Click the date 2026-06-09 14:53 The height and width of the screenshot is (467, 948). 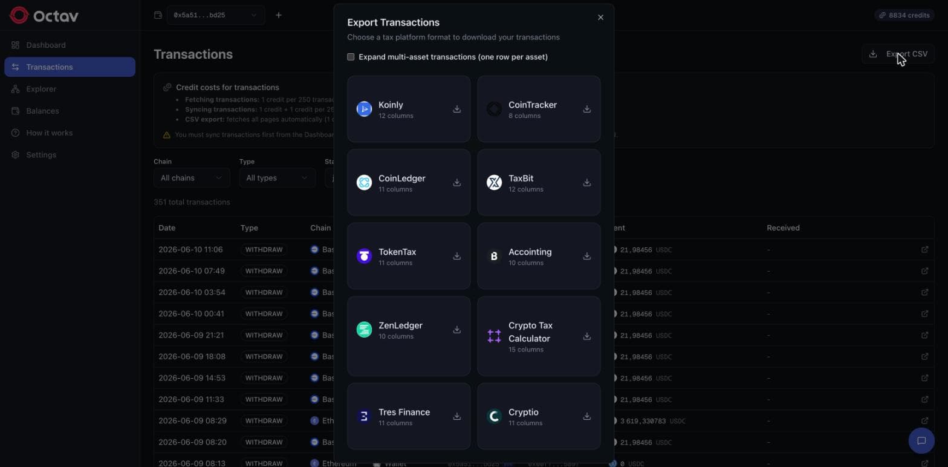(191, 378)
